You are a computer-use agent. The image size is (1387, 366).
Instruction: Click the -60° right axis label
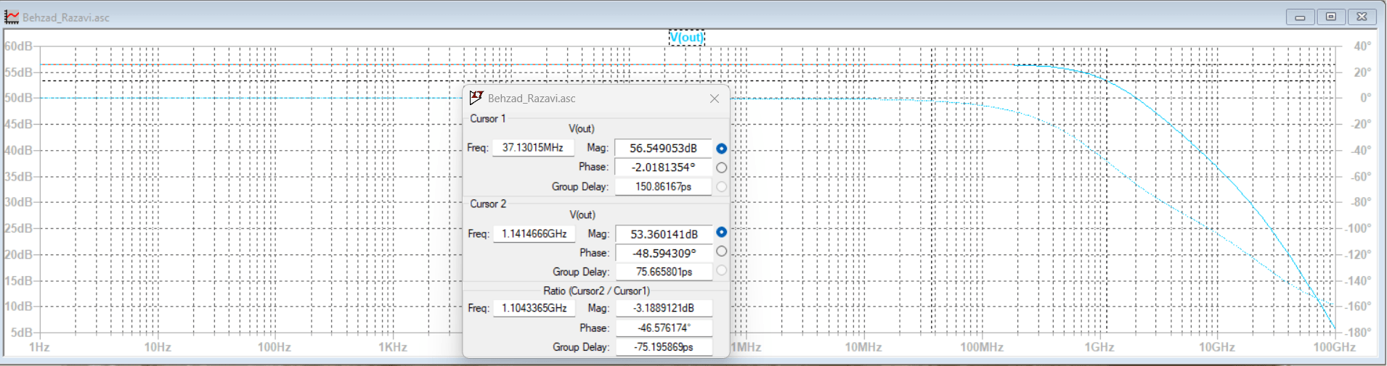coord(1362,176)
